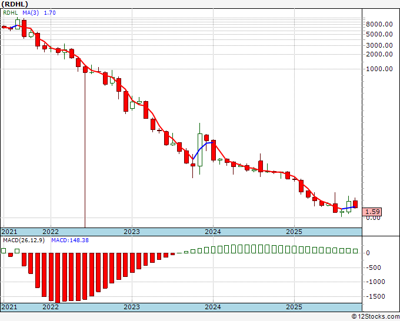The image size is (400, 321).
Task: Click the green RDHL legend label
Action: (x=11, y=13)
